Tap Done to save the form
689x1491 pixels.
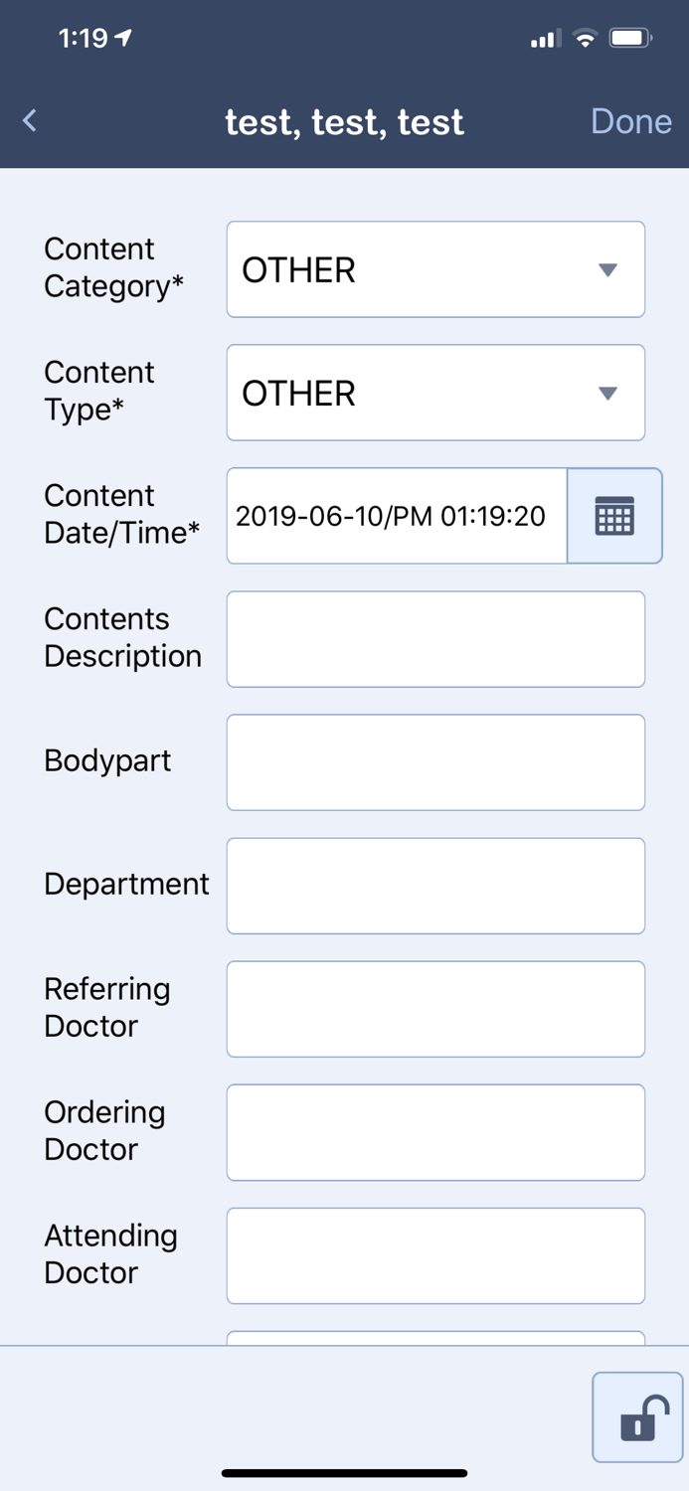pos(631,120)
